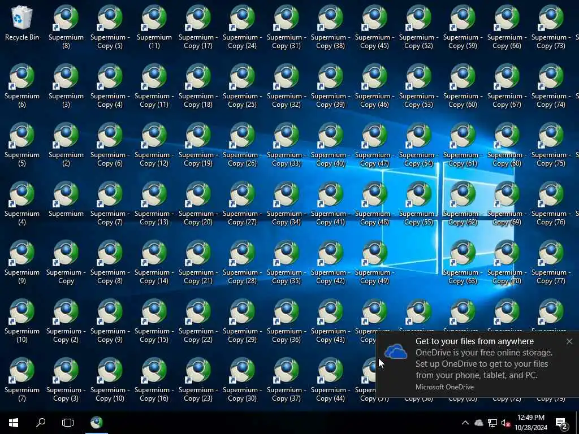Select the Supermium - Copy (77) shortcut

[x=551, y=262]
